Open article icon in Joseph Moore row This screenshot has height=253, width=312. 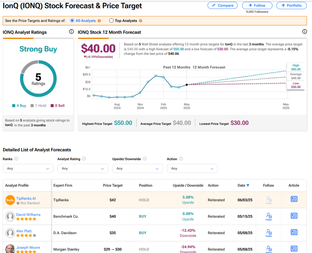(294, 248)
